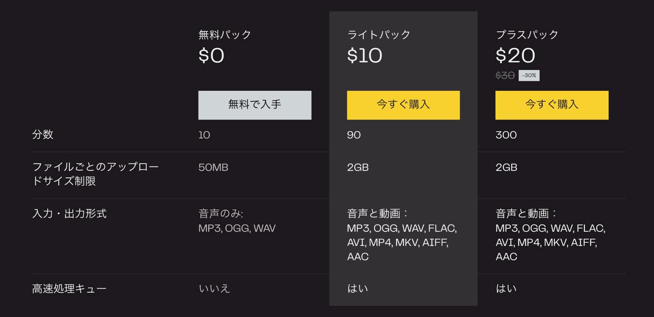The image size is (654, 317).
Task: Click いいえ in the 高速処理キュー row
Action: 214,289
